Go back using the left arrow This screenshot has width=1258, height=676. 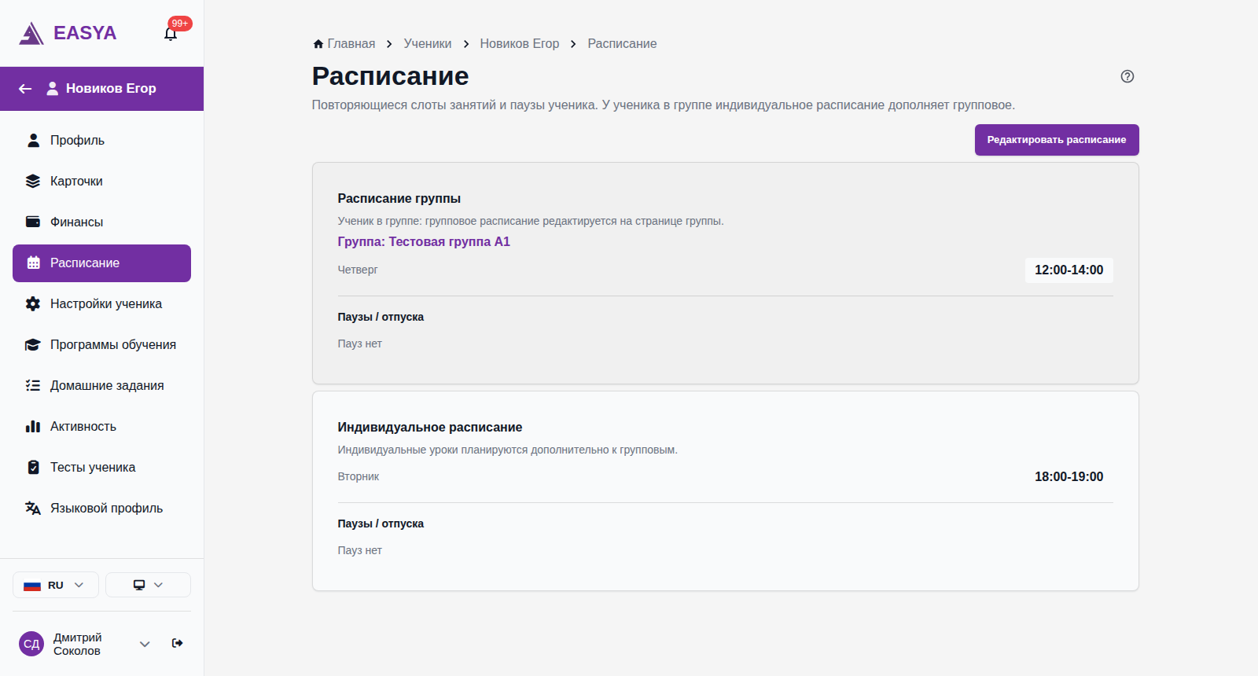pos(25,89)
